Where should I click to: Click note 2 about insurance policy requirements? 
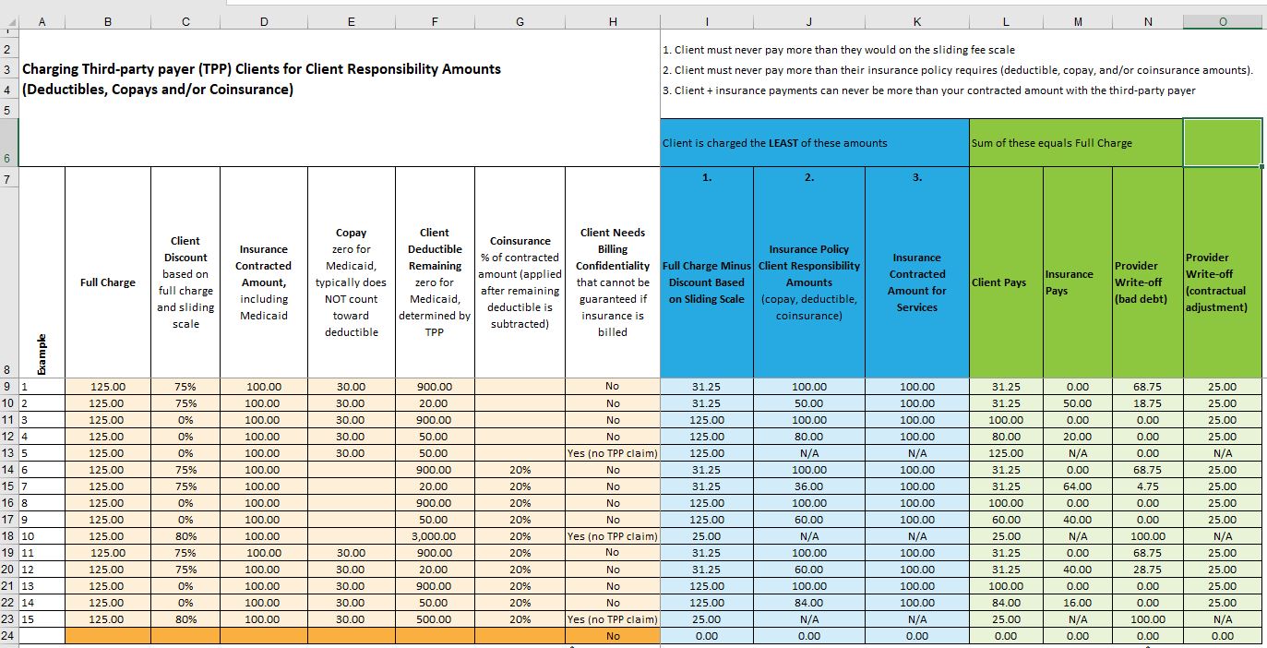click(957, 70)
